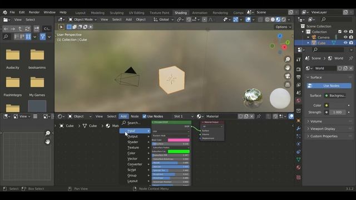Collapse the Surface panel

pyautogui.click(x=329, y=77)
